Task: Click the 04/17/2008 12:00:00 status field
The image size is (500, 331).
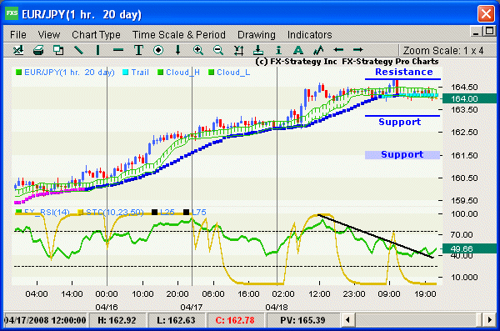Action: pos(45,320)
